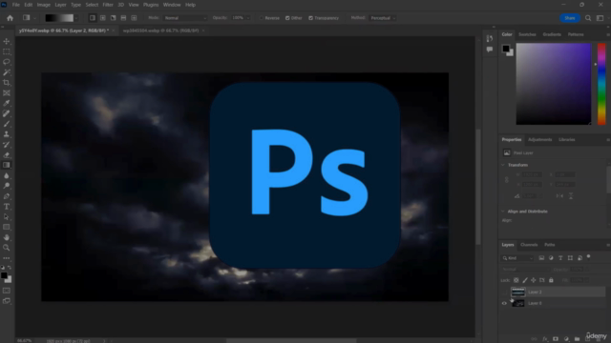Toggle Quick Mask mode icon

[x=7, y=291]
